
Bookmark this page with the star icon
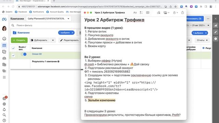[x=176, y=6]
